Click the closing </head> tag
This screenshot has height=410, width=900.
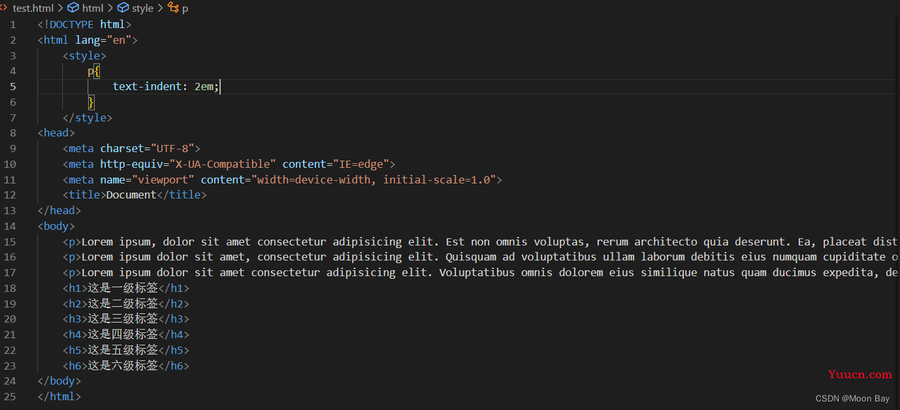[59, 210]
